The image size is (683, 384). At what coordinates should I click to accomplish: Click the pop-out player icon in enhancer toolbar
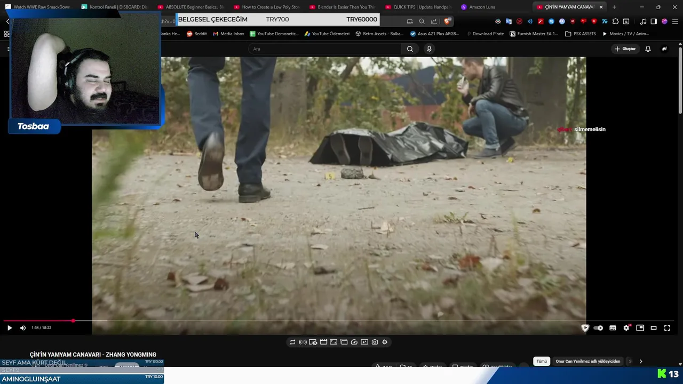[x=344, y=342]
